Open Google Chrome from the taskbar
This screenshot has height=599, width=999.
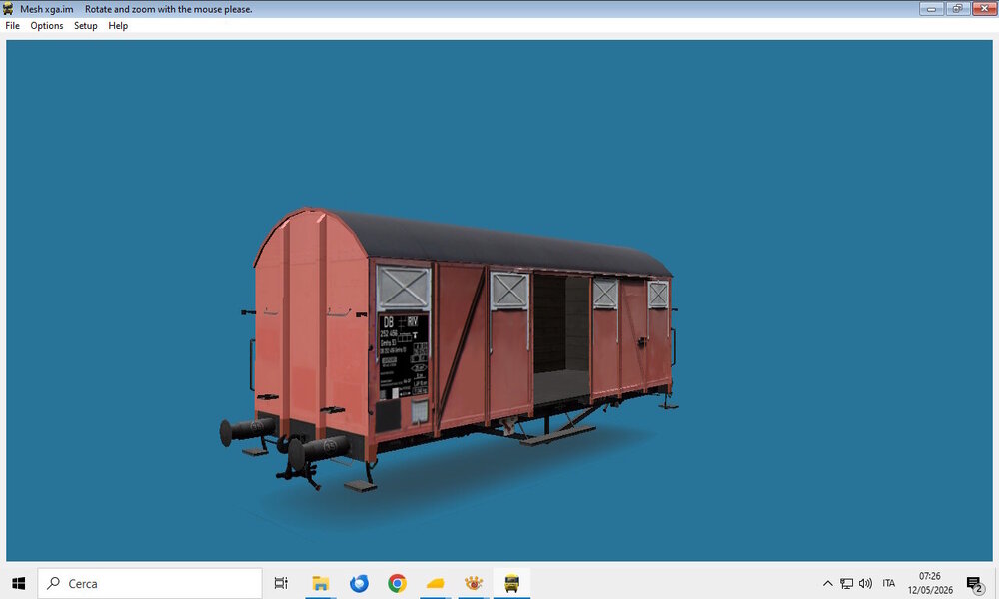(x=397, y=583)
